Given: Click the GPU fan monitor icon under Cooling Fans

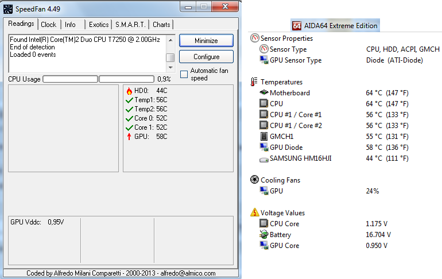Looking at the screenshot, I should pos(264,191).
